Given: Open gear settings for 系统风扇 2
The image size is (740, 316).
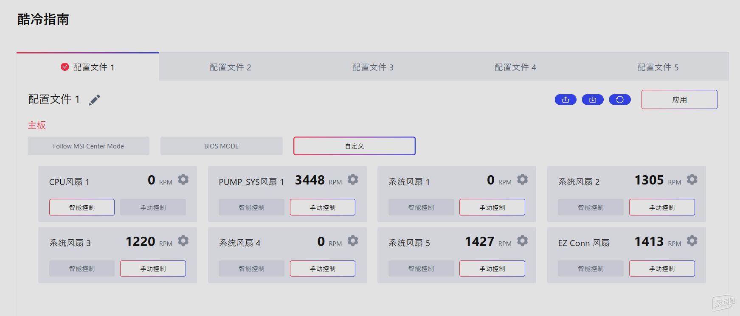Looking at the screenshot, I should tap(692, 180).
